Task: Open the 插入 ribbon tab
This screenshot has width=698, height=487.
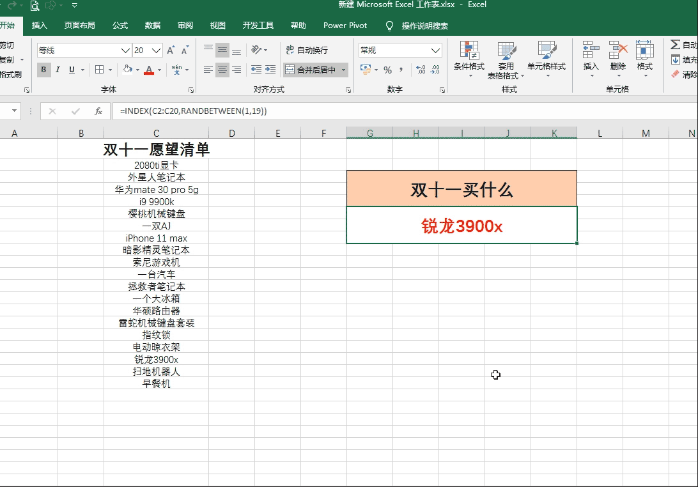Action: (39, 26)
